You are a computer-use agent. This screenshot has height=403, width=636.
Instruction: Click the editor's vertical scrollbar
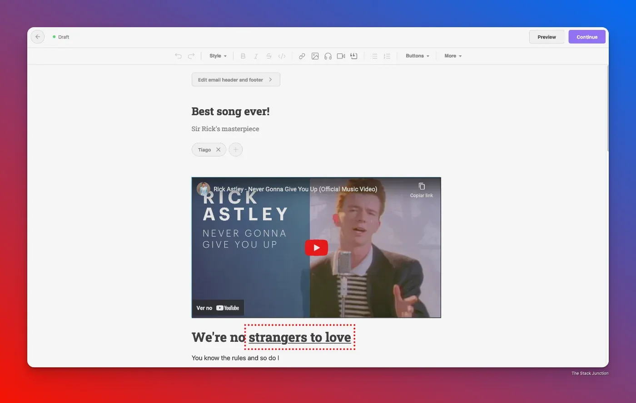607,109
